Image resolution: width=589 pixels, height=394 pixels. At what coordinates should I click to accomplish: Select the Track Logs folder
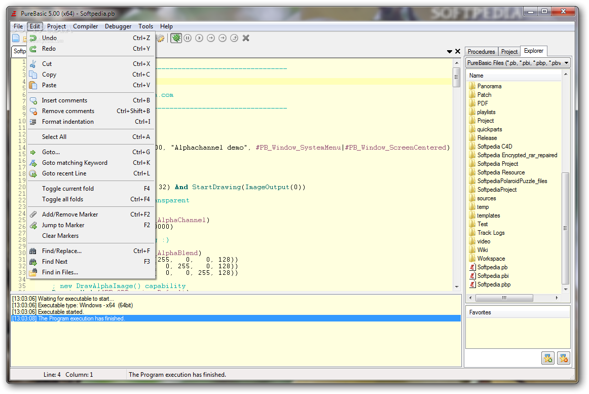(x=491, y=233)
